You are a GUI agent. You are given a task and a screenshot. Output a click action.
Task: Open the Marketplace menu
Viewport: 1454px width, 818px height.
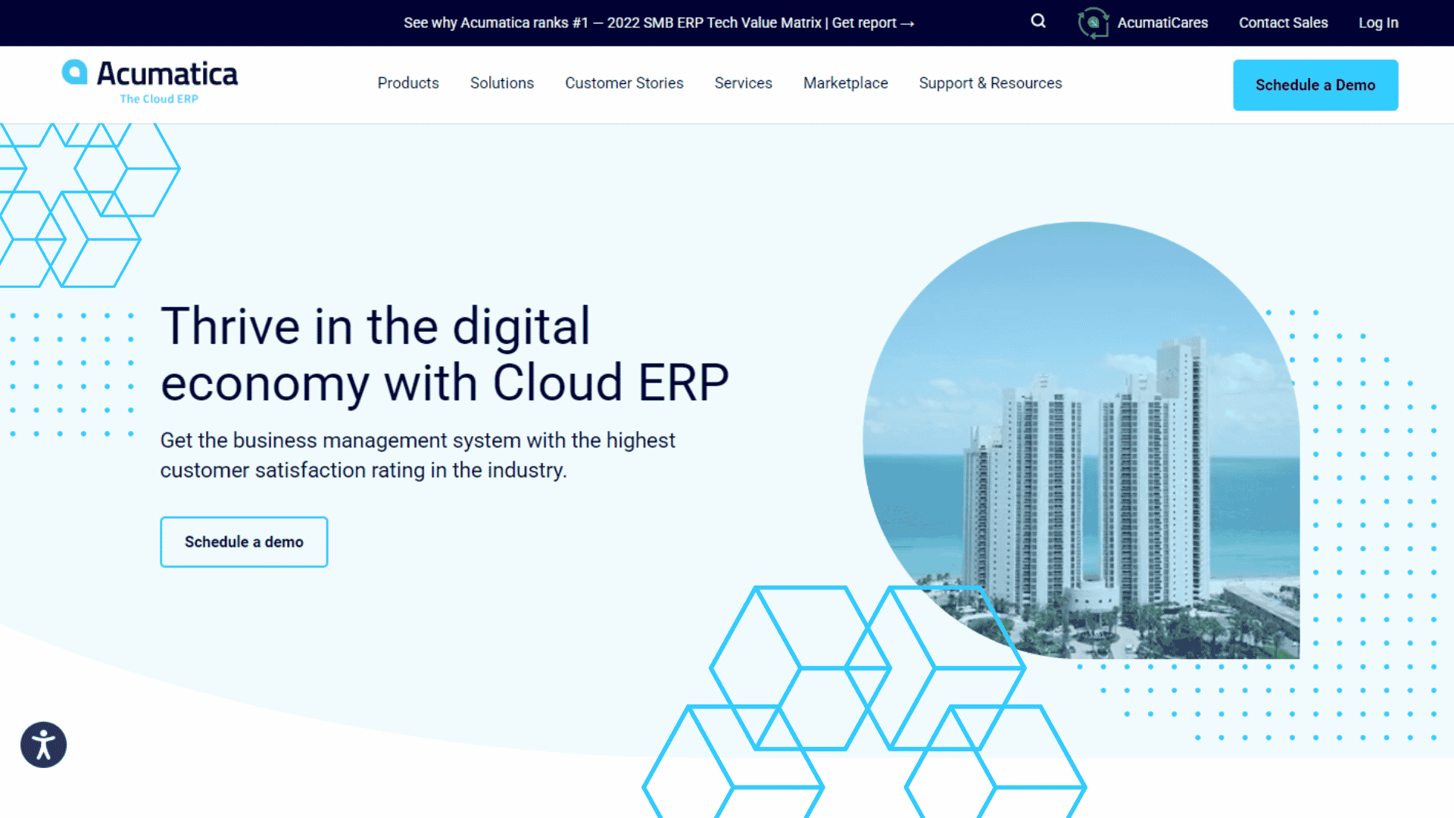[846, 83]
